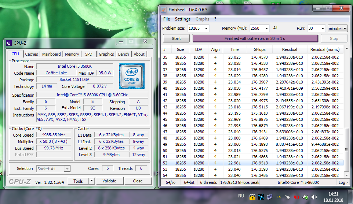The image size is (353, 204).
Task: Open the volume speaker tray icon
Action: (314, 197)
